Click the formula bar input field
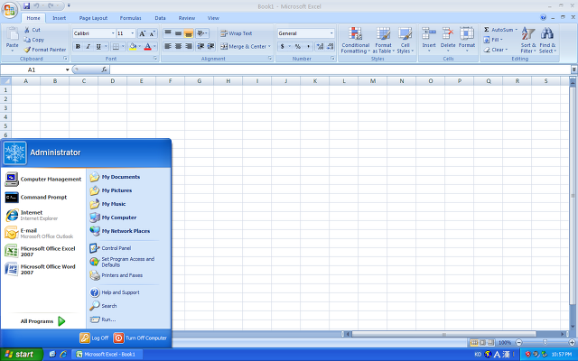The height and width of the screenshot is (361, 578). (340, 69)
